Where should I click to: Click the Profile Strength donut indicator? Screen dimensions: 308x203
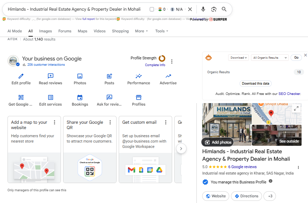coord(162,58)
